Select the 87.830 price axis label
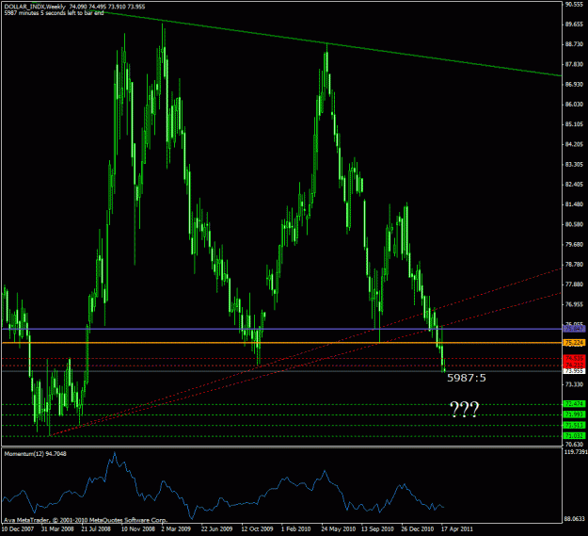588x536 pixels. pos(574,64)
